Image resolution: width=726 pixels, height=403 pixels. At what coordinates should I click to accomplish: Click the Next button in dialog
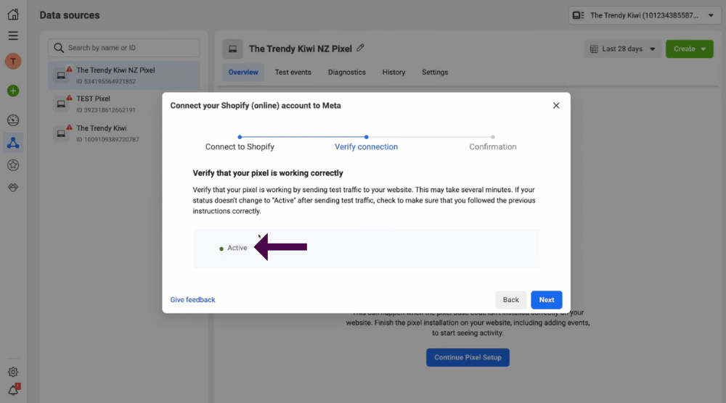(x=547, y=300)
